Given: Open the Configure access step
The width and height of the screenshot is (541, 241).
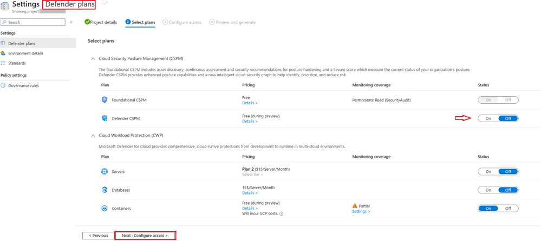Looking at the screenshot, I should (182, 22).
